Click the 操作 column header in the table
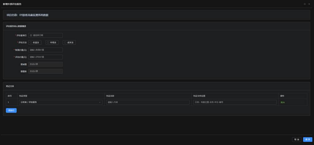Viewport: 314px width, 145px height. pos(282,96)
